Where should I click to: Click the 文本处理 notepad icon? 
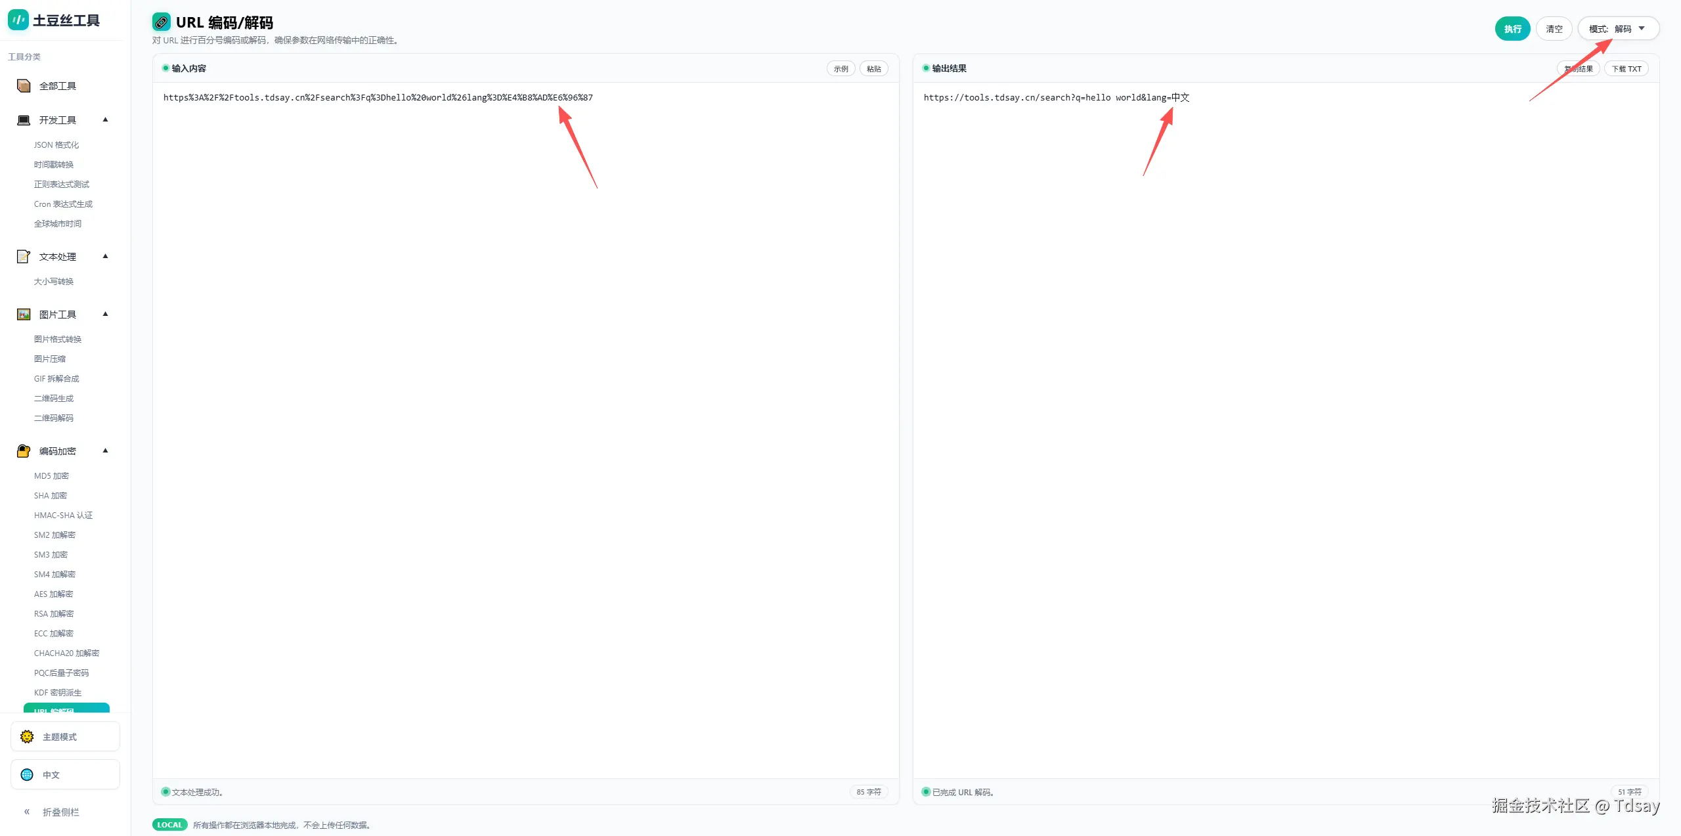point(24,257)
